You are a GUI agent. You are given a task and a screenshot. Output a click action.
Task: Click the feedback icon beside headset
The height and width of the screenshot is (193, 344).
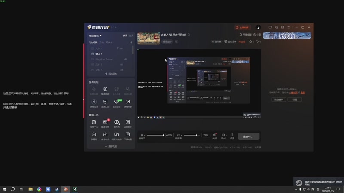(283, 27)
